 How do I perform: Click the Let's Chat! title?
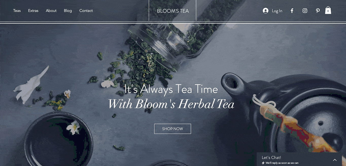[x=271, y=157]
